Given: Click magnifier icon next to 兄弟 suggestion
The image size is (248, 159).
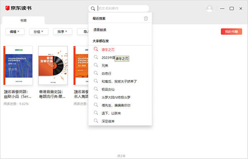Looking at the screenshot, I should pos(96,65).
